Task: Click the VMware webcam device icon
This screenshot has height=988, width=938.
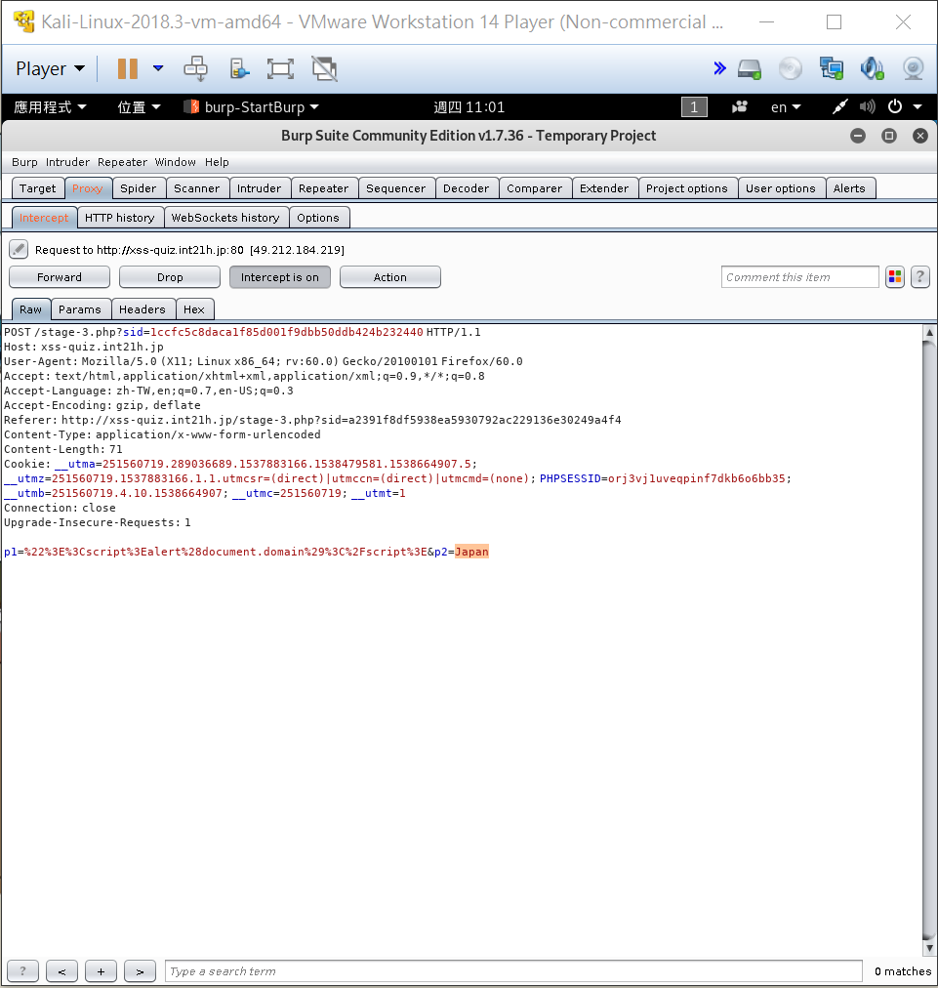Action: [x=913, y=68]
